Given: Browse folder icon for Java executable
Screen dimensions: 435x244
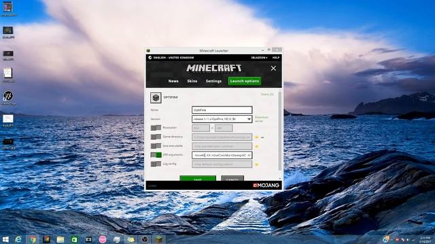Looking at the screenshot, I should (257, 146).
